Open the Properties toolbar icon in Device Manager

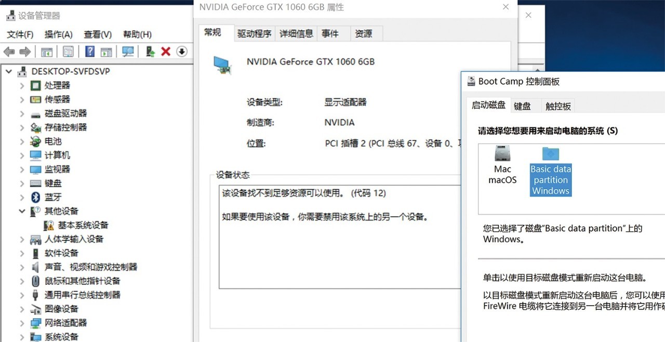coord(68,51)
